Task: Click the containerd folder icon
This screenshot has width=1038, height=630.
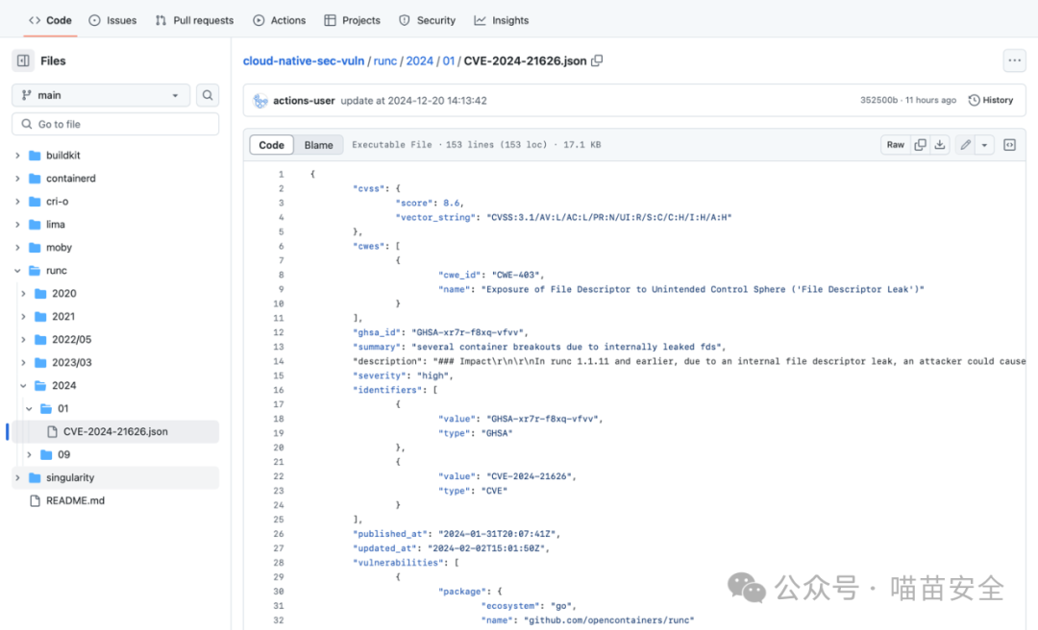Action: point(36,179)
